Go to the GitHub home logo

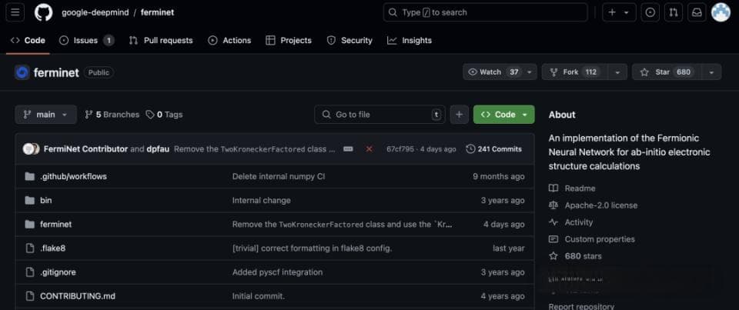[43, 12]
